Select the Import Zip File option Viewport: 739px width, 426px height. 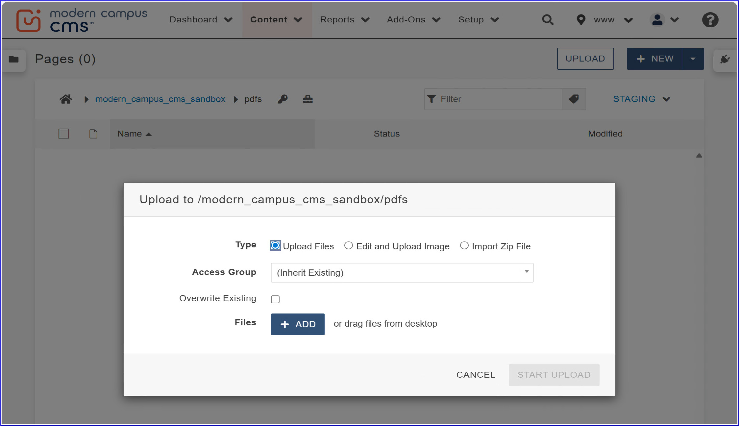[x=464, y=245]
